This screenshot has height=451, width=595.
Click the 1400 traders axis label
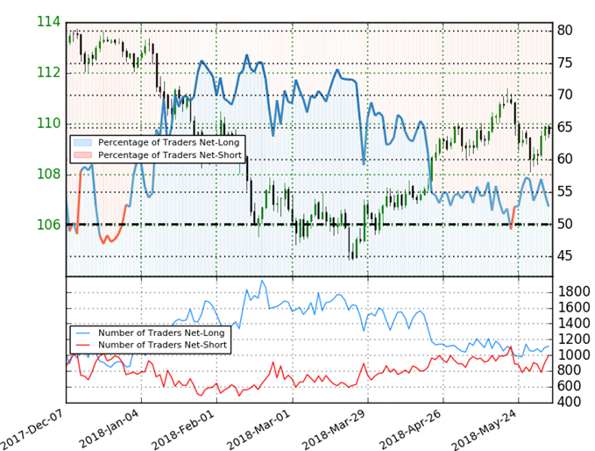coord(574,324)
